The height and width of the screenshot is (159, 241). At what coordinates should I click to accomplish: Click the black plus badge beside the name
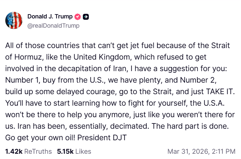pyautogui.click(x=86, y=16)
